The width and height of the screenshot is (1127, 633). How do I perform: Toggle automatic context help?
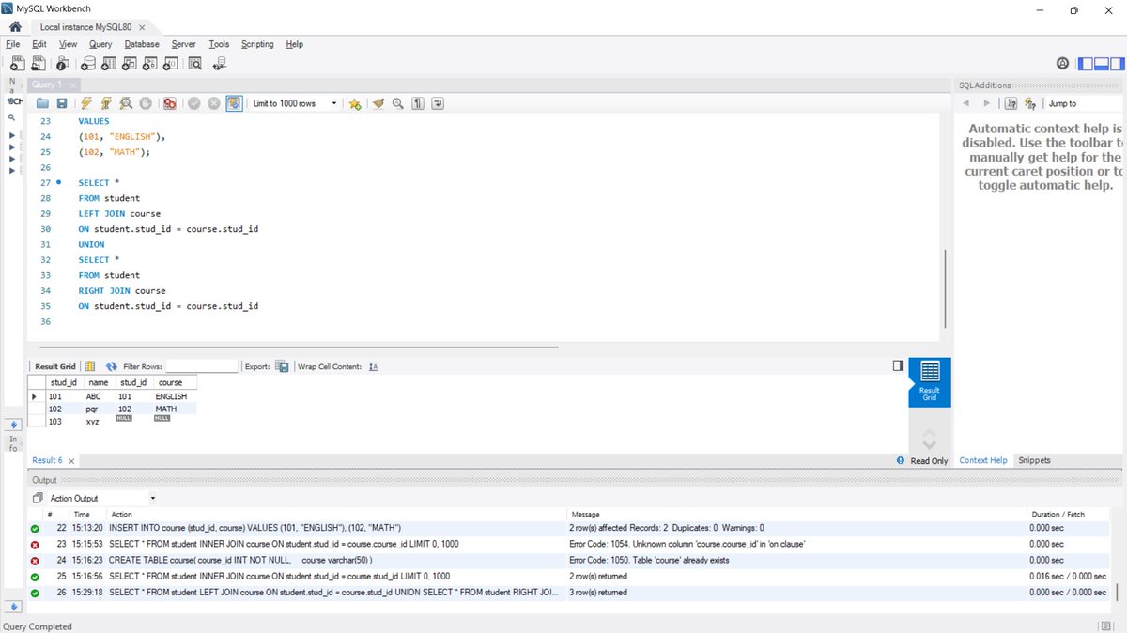[x=1030, y=103]
